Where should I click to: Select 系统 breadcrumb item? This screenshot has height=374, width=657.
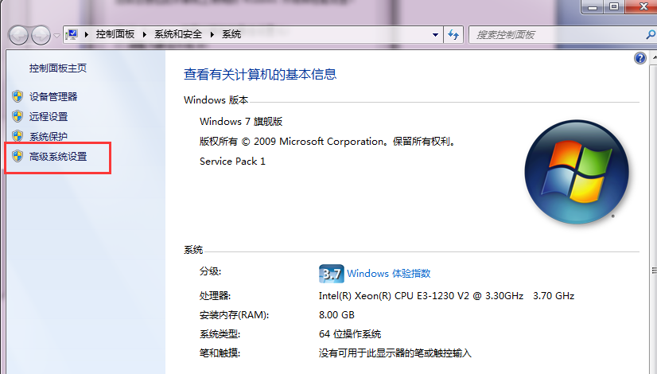(231, 34)
